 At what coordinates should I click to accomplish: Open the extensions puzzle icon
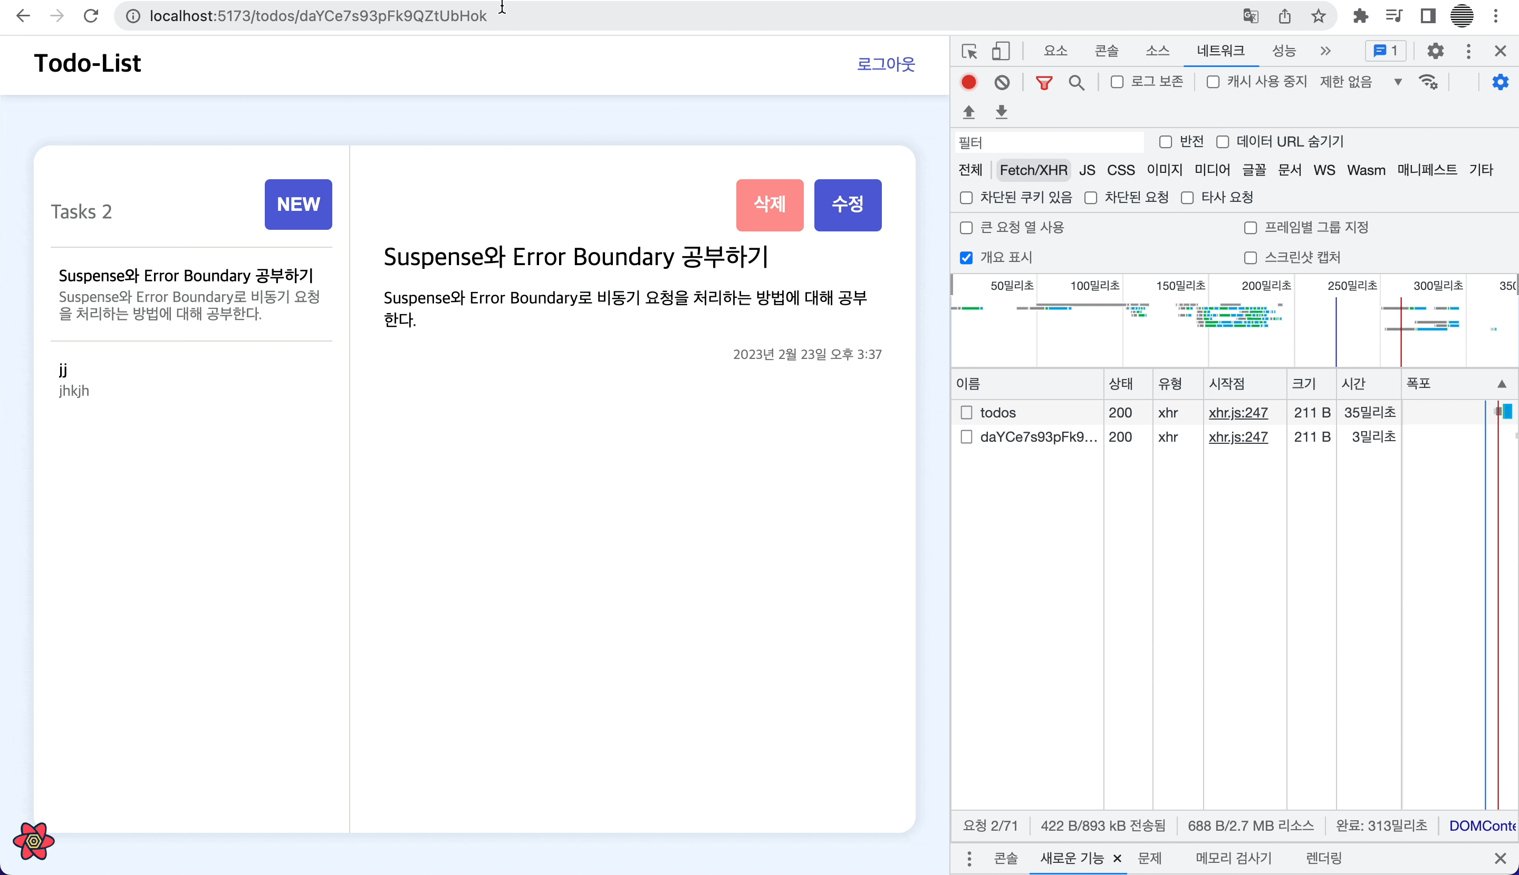click(1360, 16)
